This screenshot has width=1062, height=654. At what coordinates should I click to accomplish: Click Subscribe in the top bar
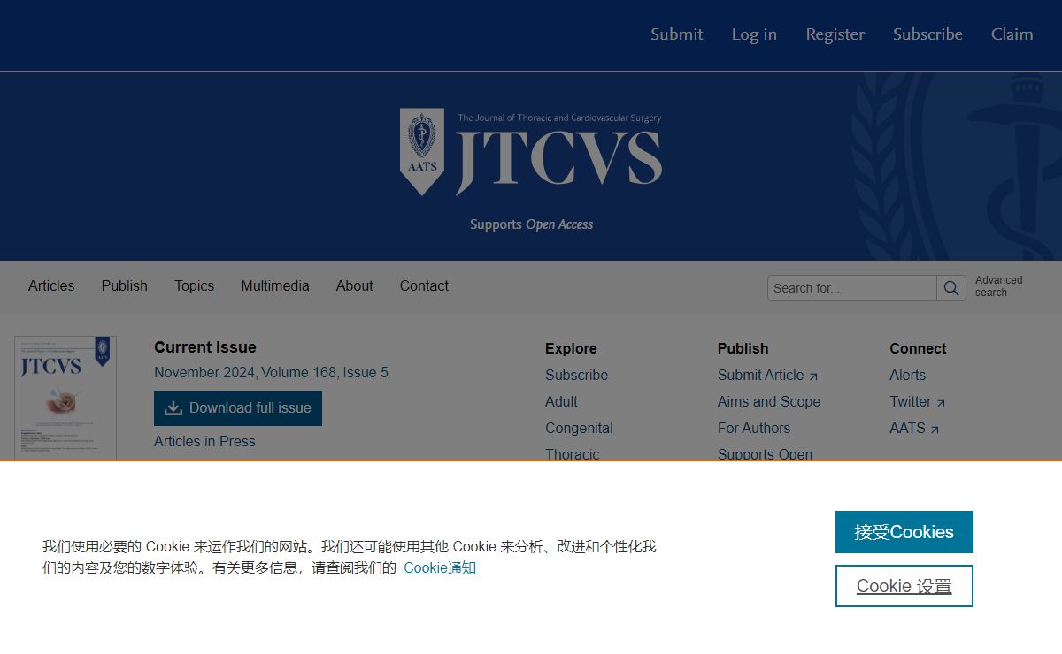point(927,34)
